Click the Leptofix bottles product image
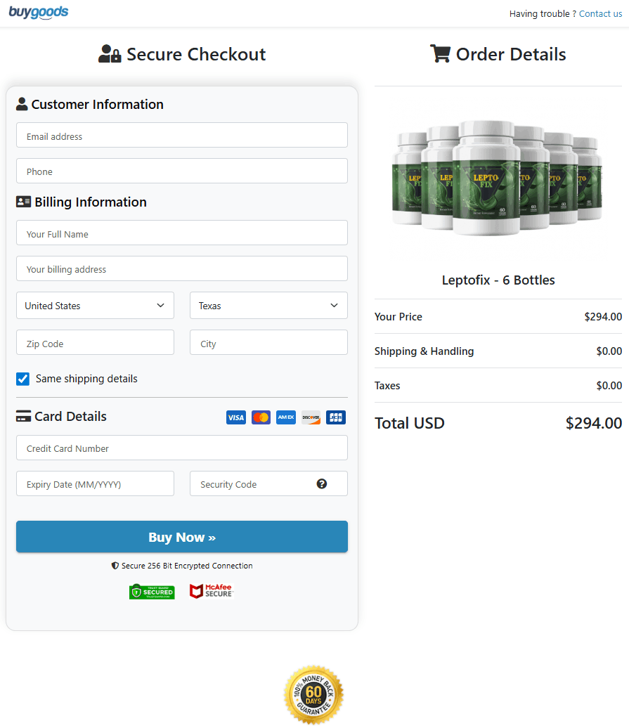The width and height of the screenshot is (629, 728). pos(498,179)
